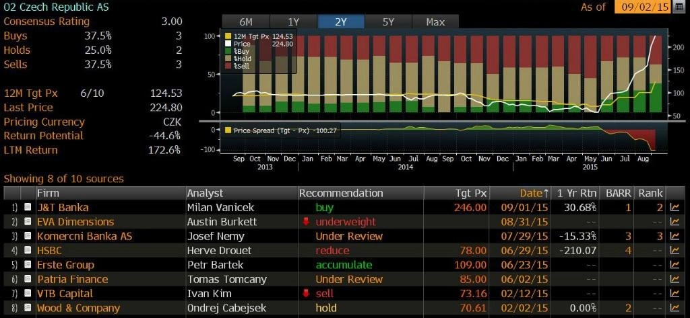Screen dimensions: 690x318
Task: Switch chart to the 6M tab
Action: point(245,22)
